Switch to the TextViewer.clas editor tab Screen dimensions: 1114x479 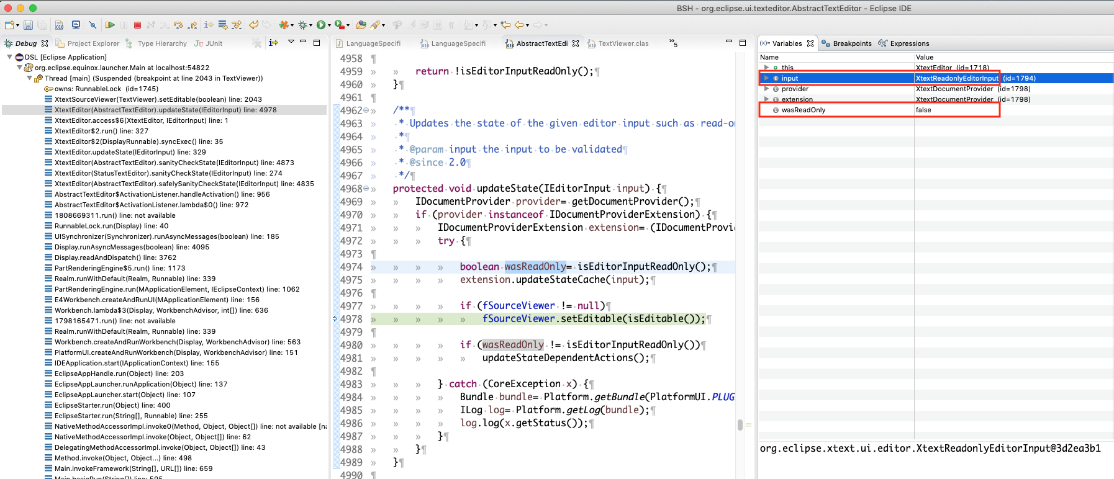coord(617,43)
